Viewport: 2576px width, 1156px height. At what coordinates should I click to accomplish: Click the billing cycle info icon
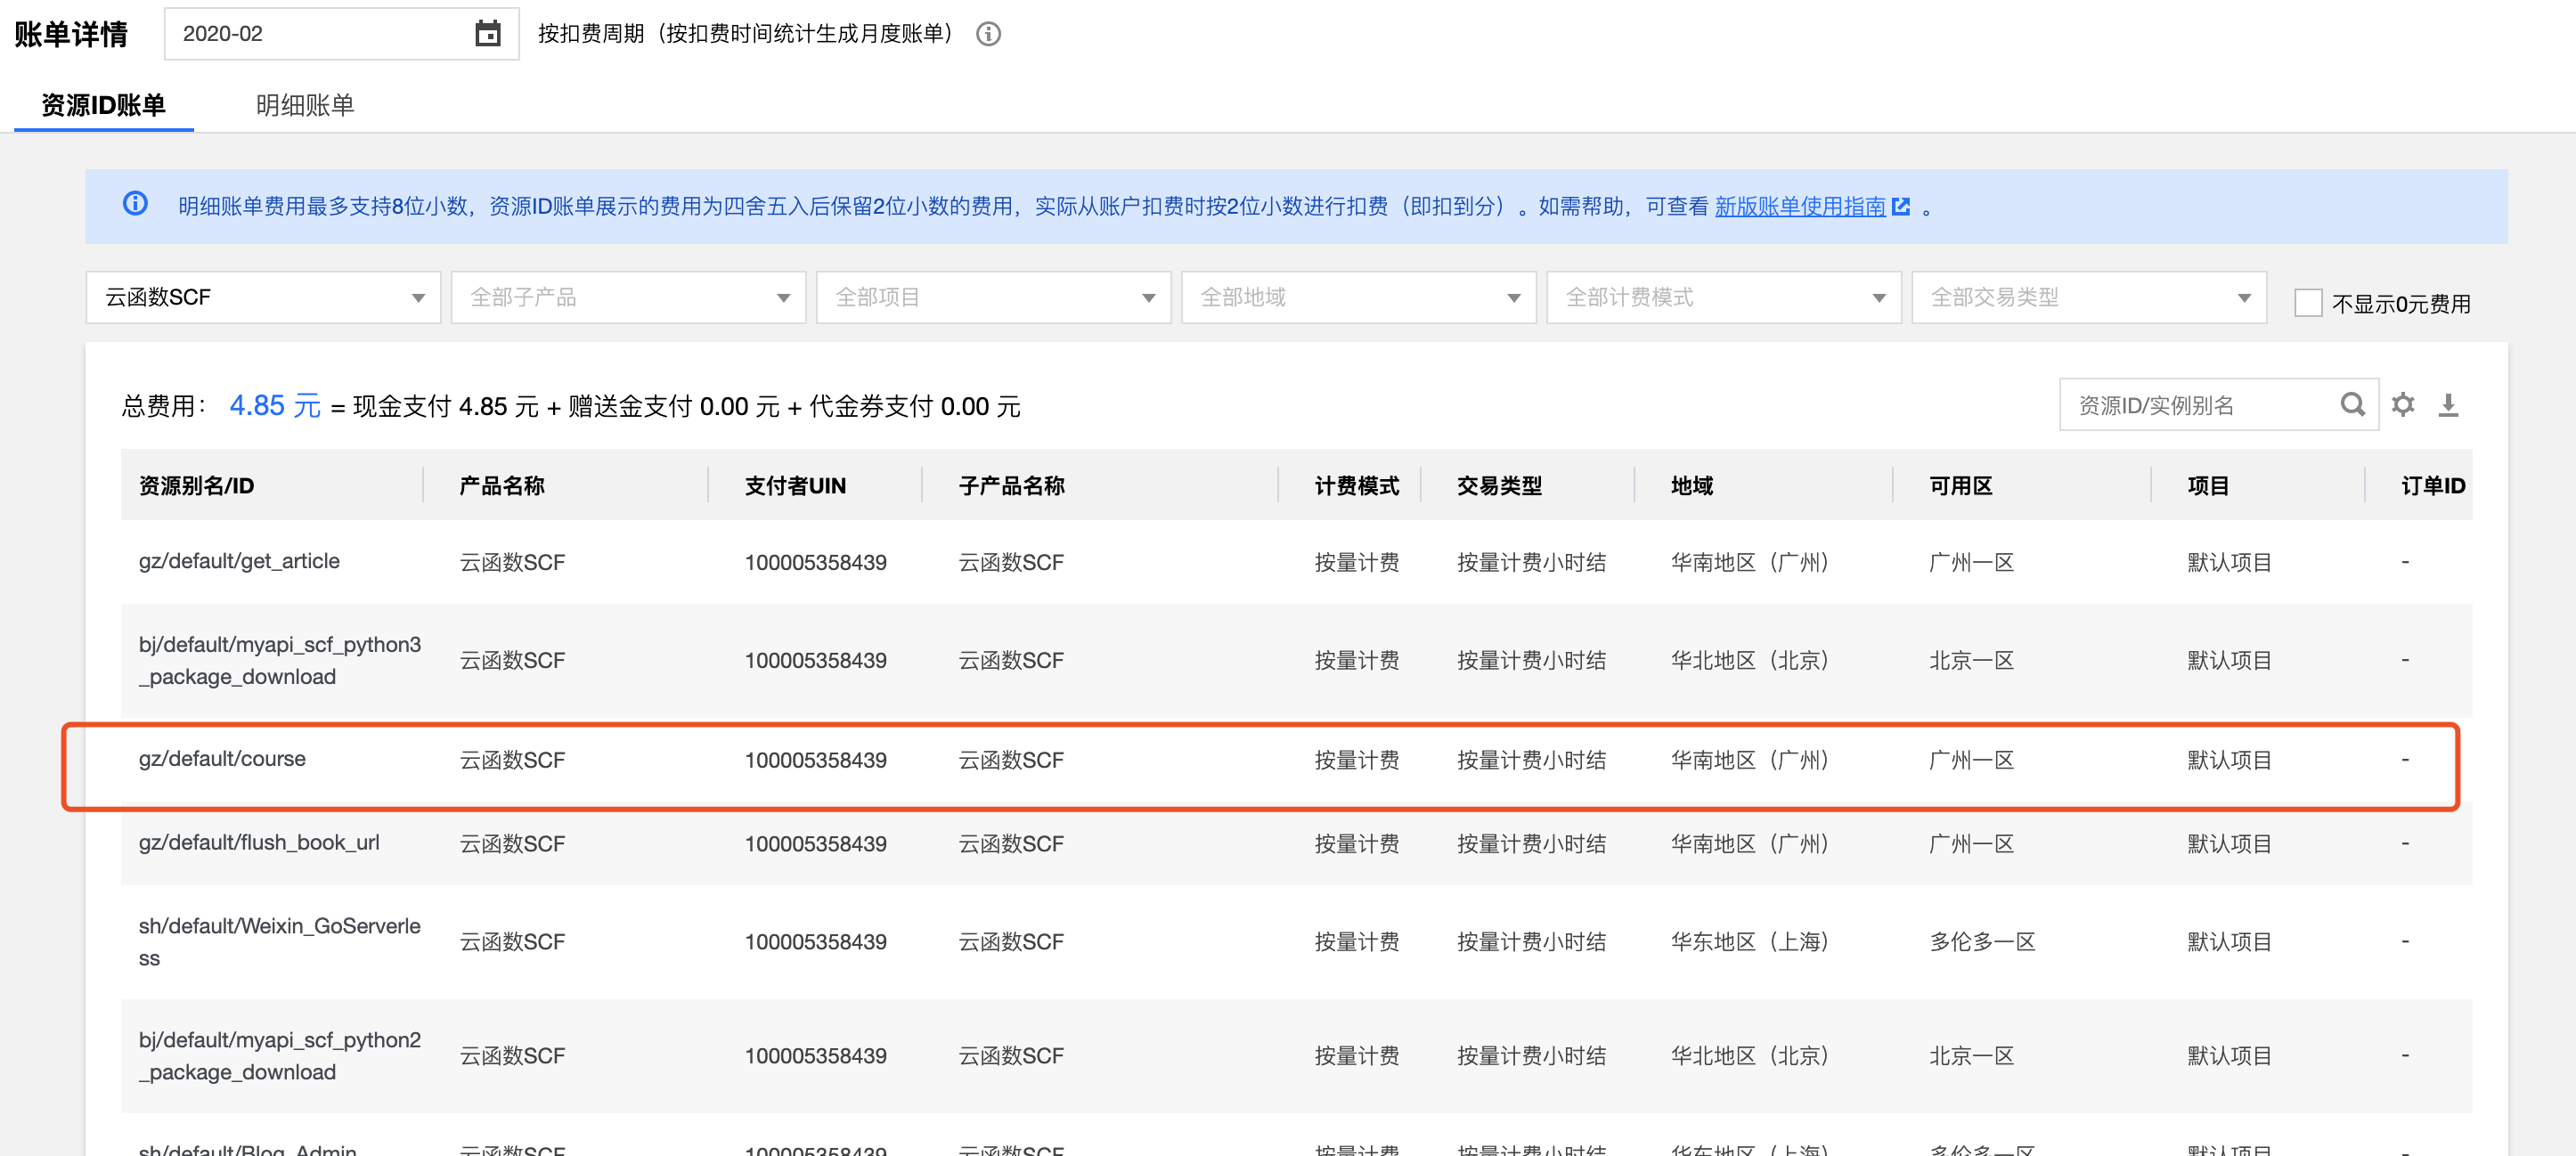click(x=988, y=34)
